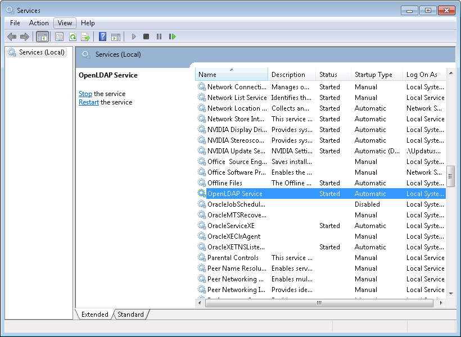Sort by the Log On As column header
461x337 pixels.
(424, 74)
